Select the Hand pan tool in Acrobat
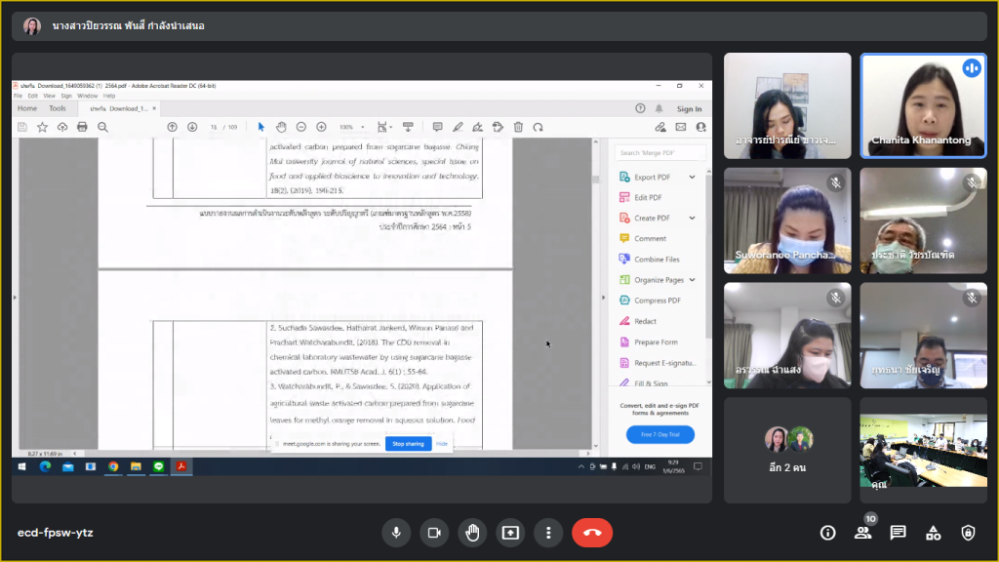Viewport: 999px width, 562px height. (281, 128)
